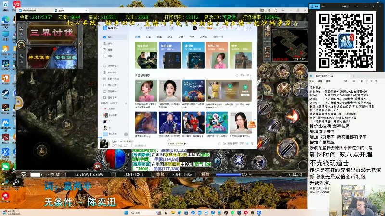Image resolution: width=385 pixels, height=216 pixels.
Task: Skip to the next song
Action: point(185,144)
